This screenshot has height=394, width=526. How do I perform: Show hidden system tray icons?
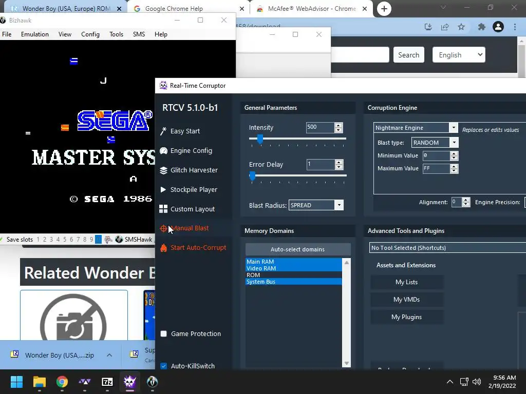tap(450, 382)
